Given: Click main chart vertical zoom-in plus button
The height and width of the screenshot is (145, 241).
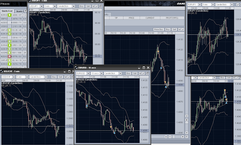Looking at the screenshot, I should click(x=187, y=120).
